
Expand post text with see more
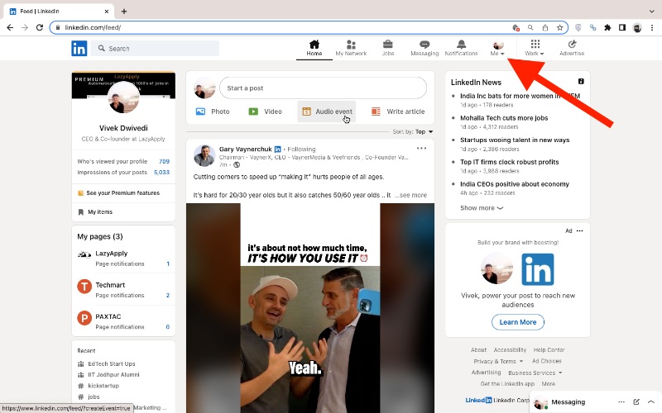(x=411, y=195)
